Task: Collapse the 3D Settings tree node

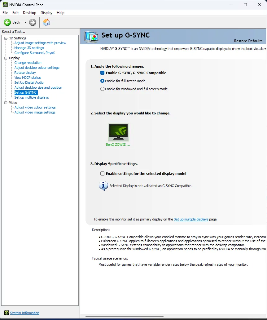Action: pos(6,38)
